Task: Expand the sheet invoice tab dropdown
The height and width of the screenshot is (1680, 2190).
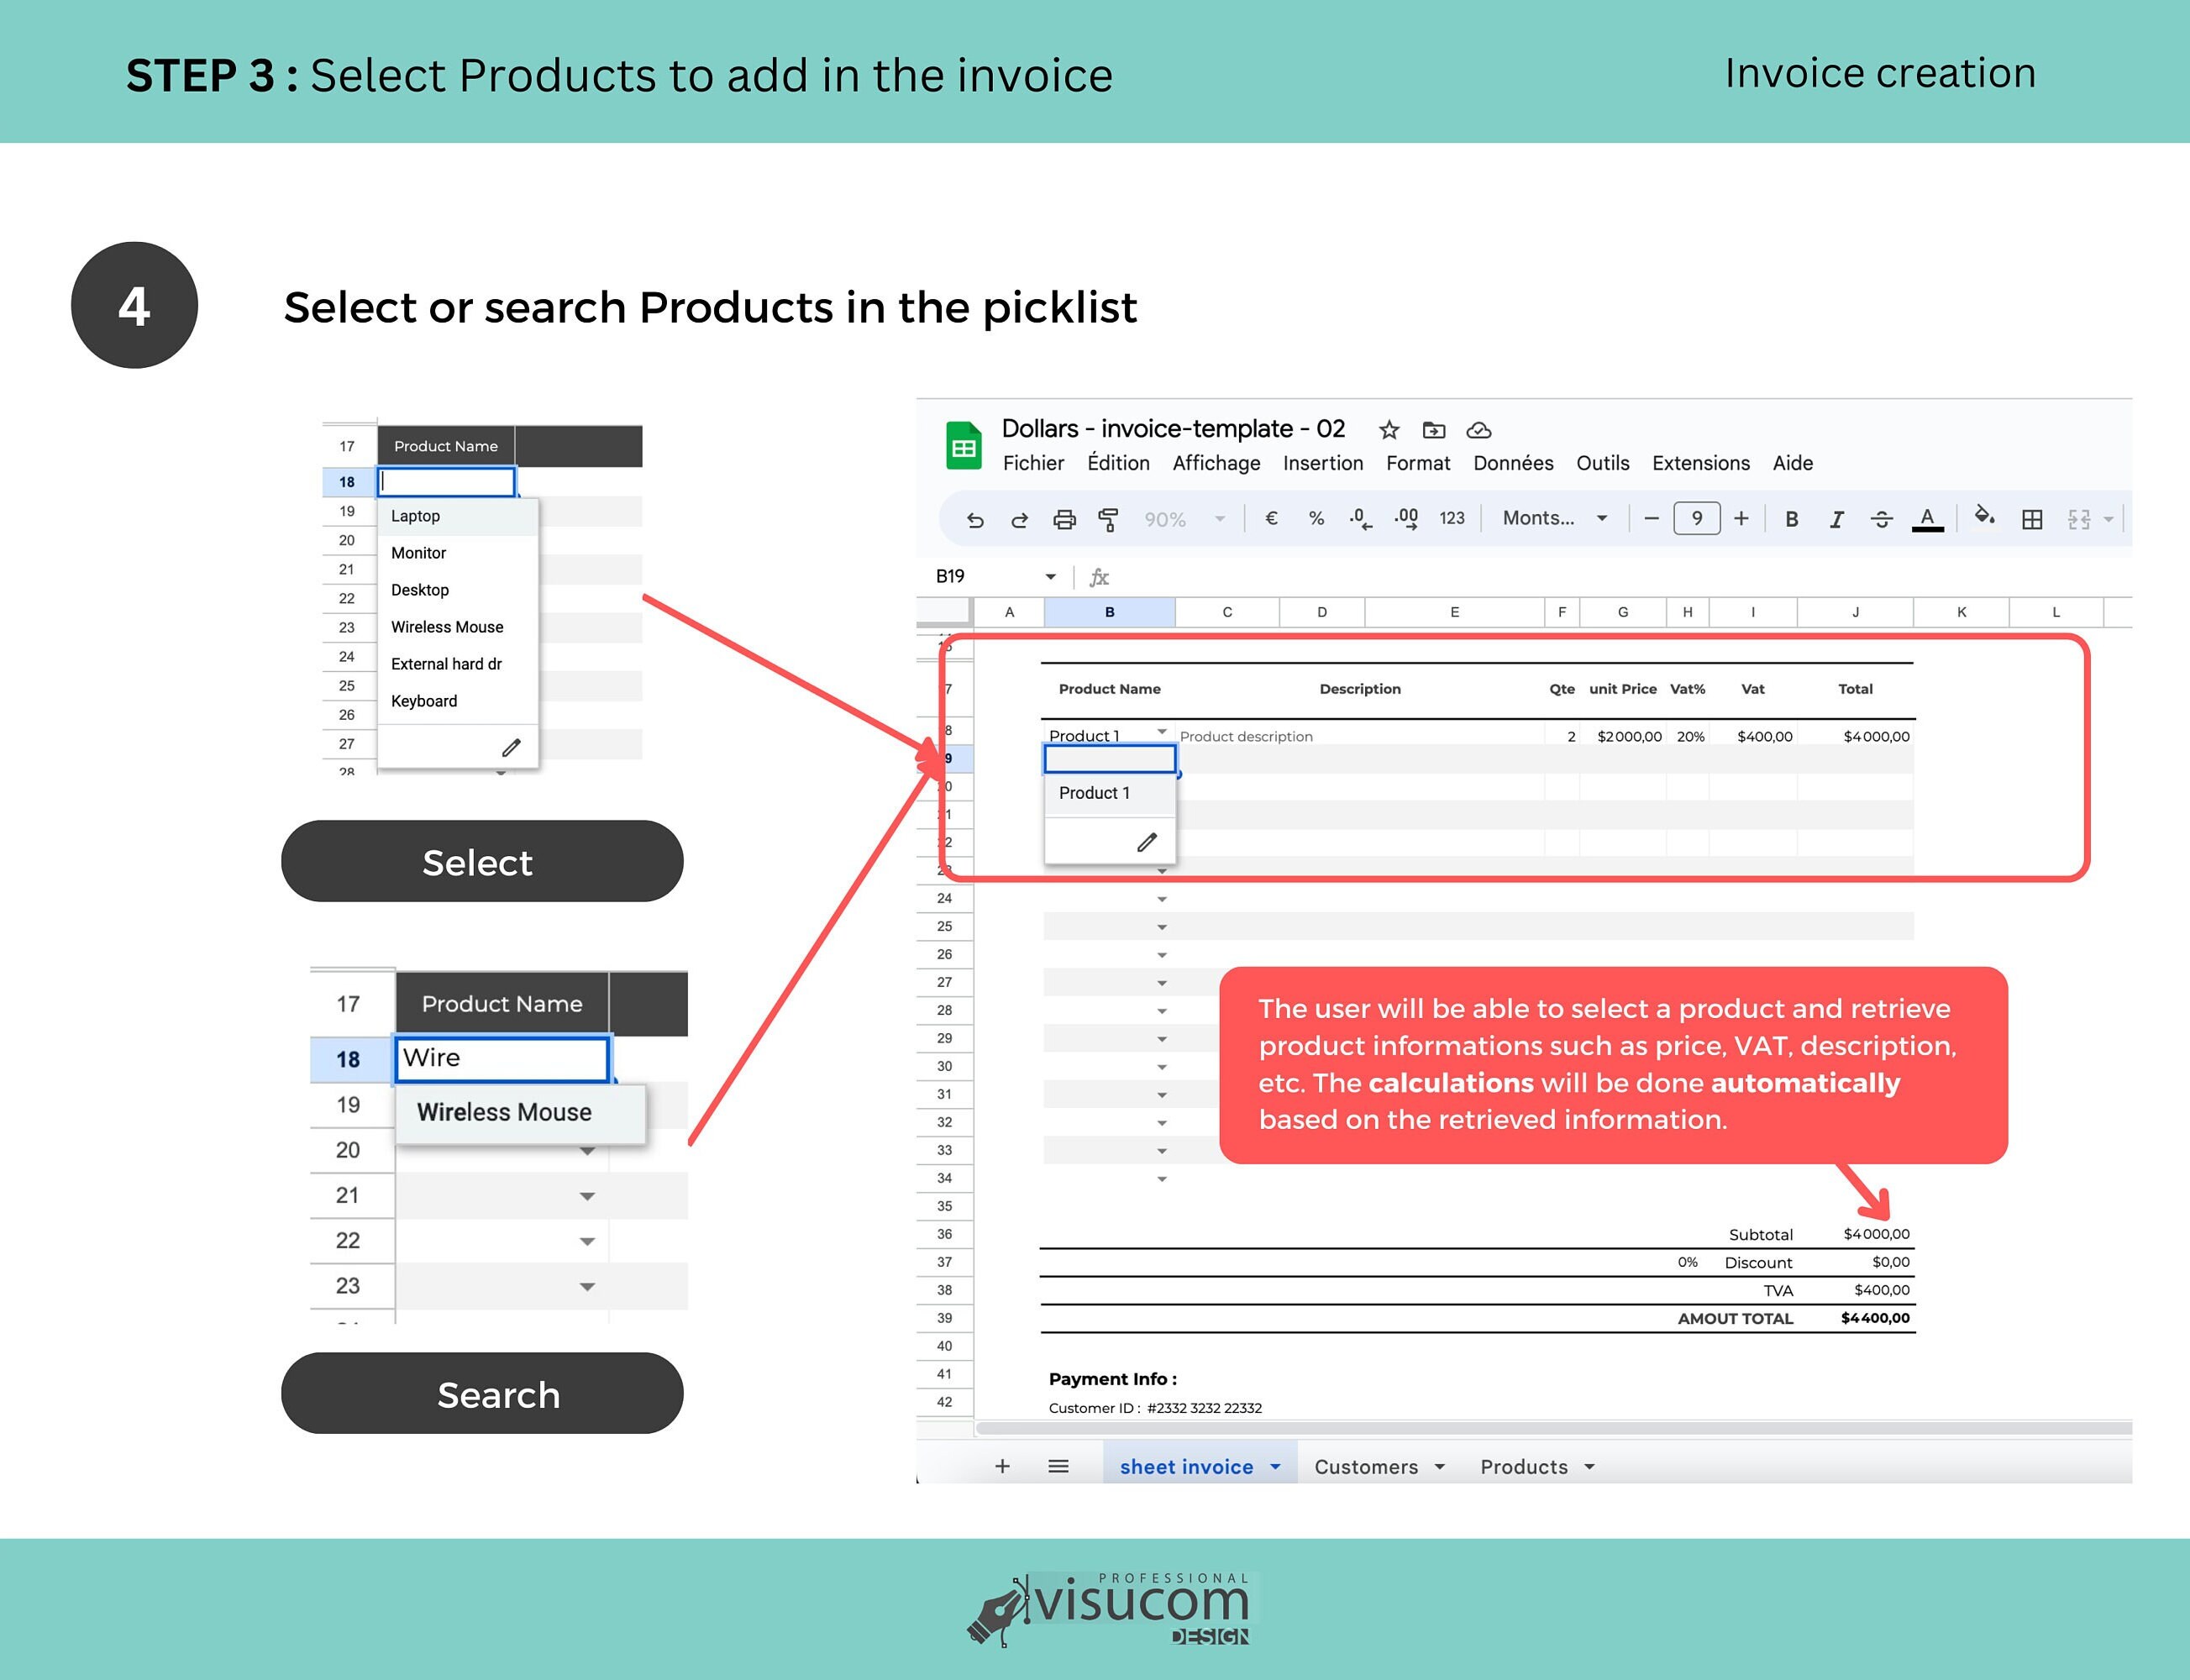Action: [1276, 1465]
